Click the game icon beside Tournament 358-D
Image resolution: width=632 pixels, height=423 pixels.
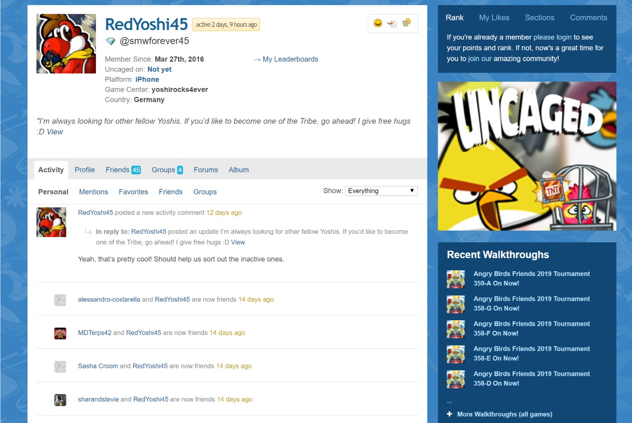click(456, 379)
